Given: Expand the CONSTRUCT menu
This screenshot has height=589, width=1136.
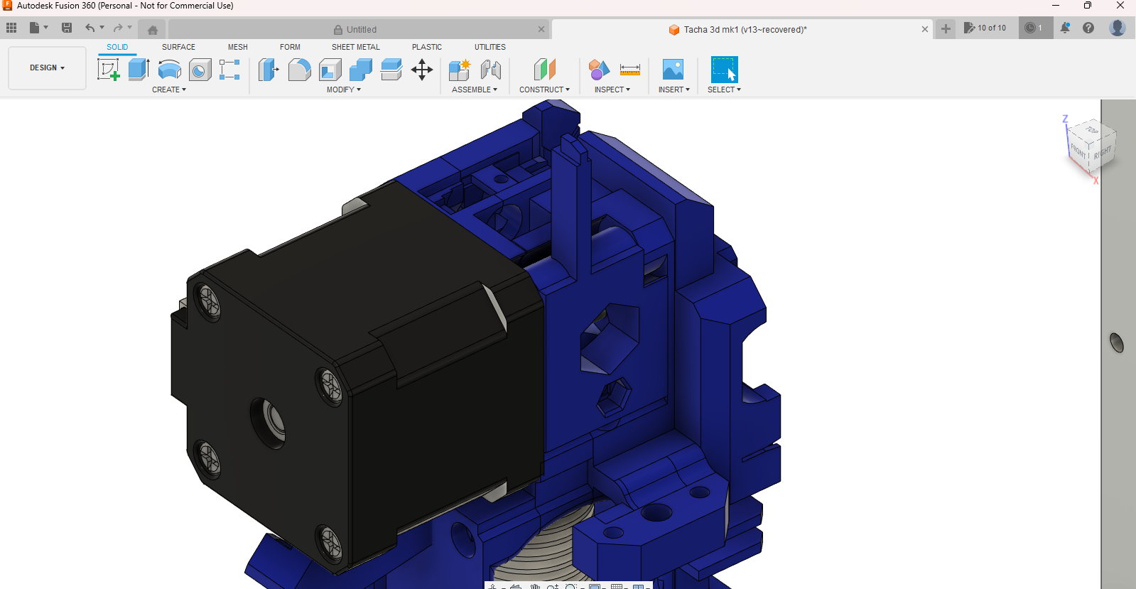Looking at the screenshot, I should pos(544,90).
